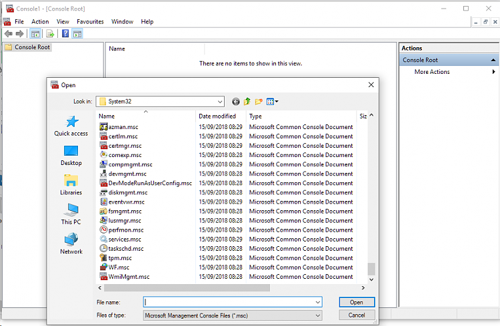The image size is (500, 326).
Task: Open the Favourites menu
Action: pos(90,22)
